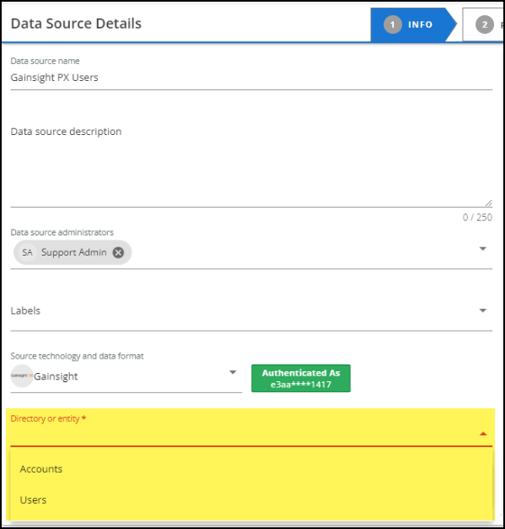Viewport: 505px width, 529px height.
Task: Click the description textarea resize handle
Action: click(488, 202)
